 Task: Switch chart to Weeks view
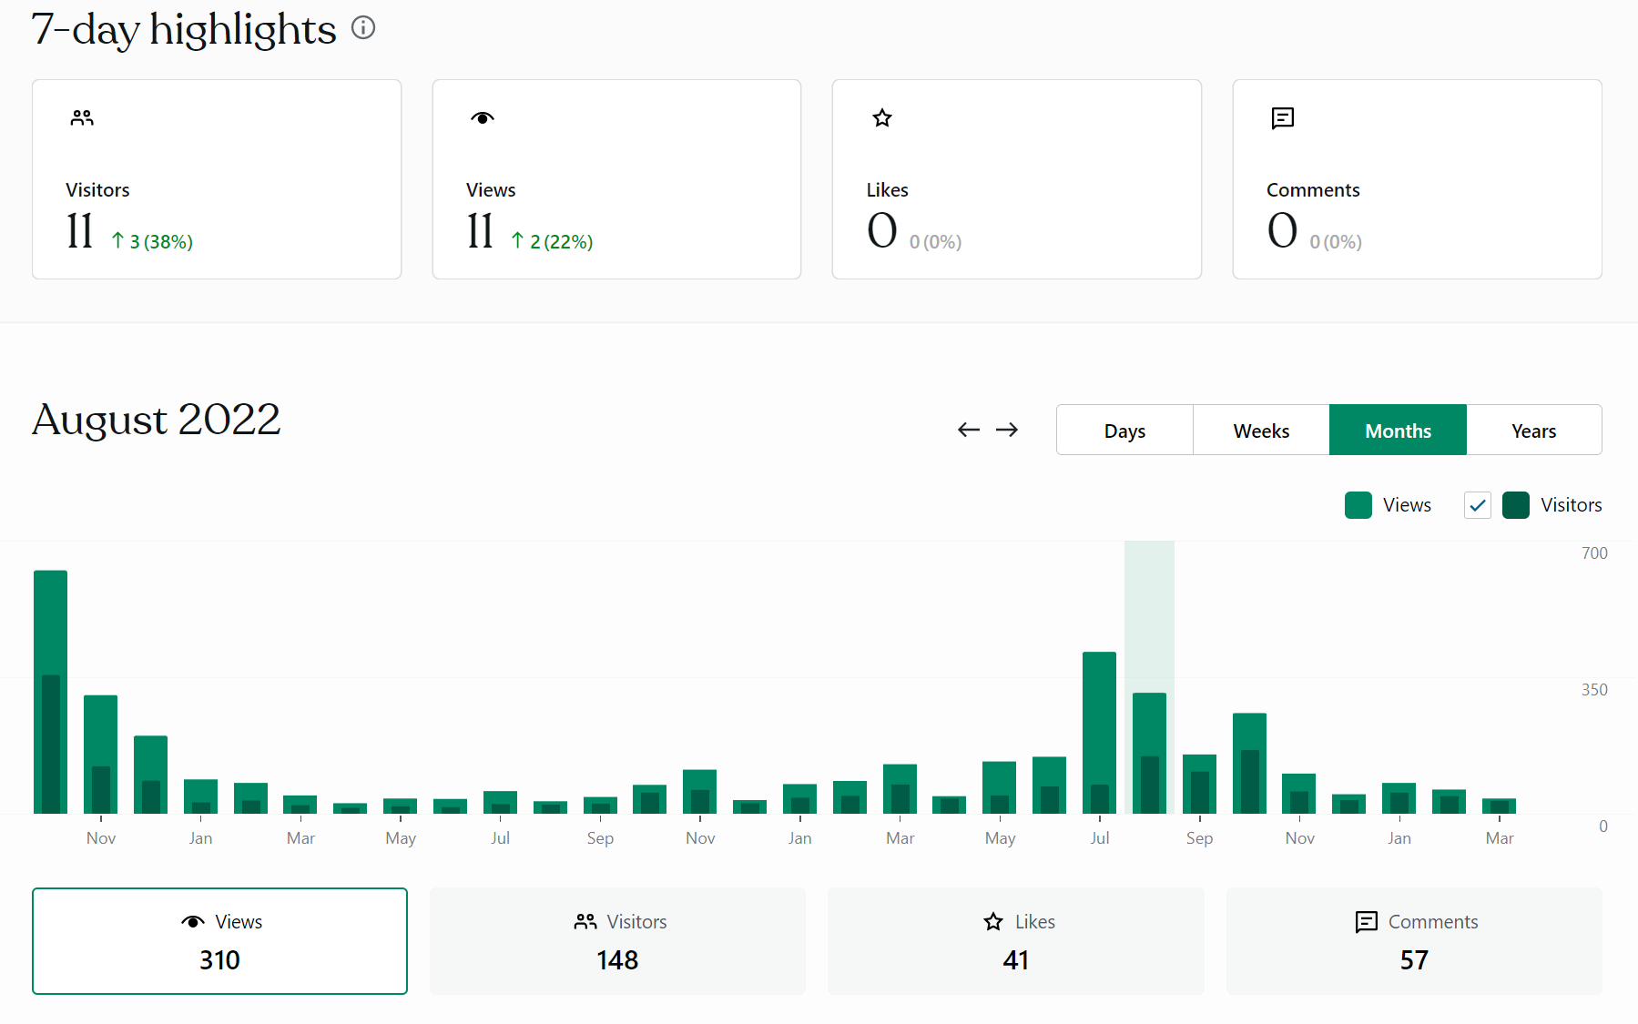coord(1261,431)
